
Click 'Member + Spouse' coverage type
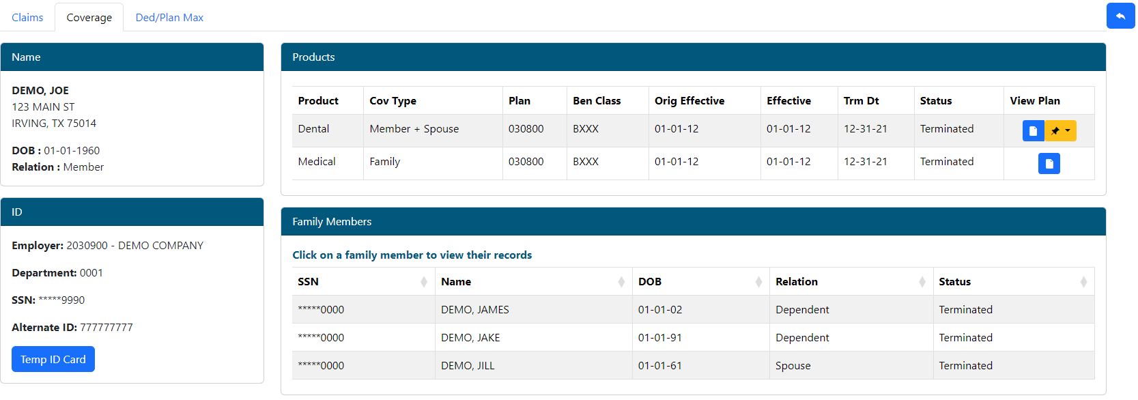point(414,128)
